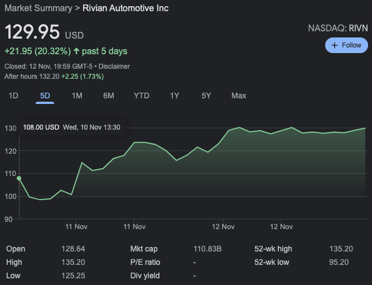Click the Mkt cap value 110.83B
Screen dimensions: 372x285
point(207,249)
